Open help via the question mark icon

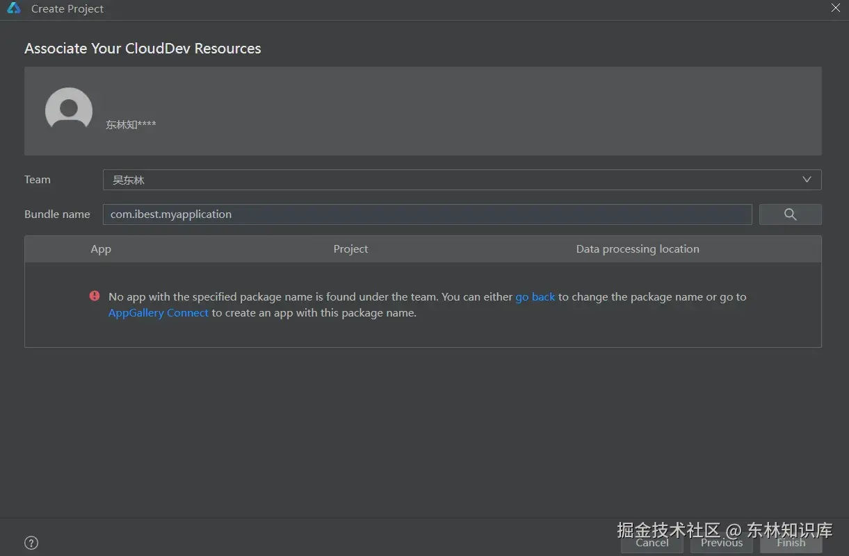pos(31,543)
